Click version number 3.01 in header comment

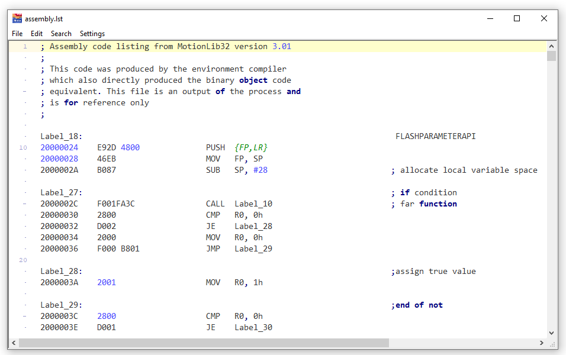tap(282, 47)
